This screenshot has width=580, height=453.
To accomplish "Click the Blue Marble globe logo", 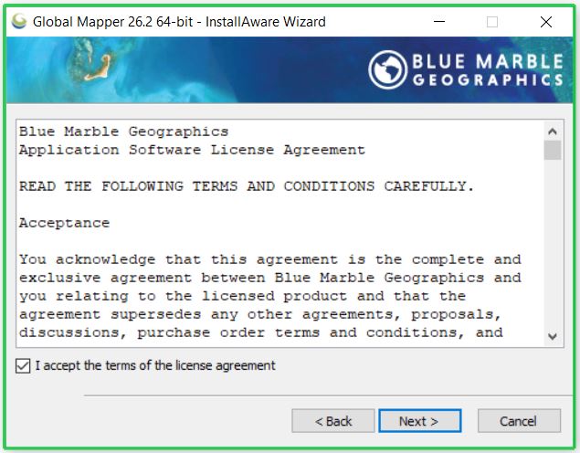I will click(x=387, y=70).
